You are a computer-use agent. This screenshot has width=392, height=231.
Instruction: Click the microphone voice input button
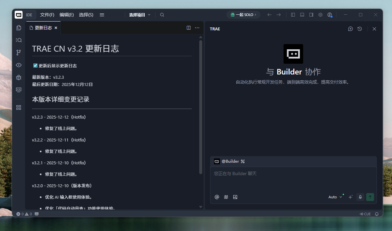(360, 197)
